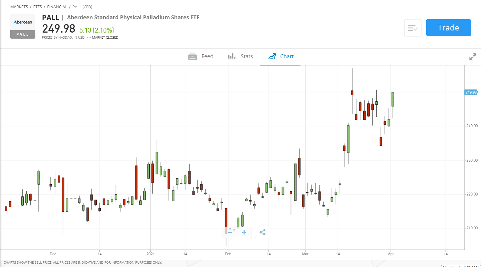The image size is (481, 267).
Task: Click the 249.98 price label on axis
Action: point(471,92)
